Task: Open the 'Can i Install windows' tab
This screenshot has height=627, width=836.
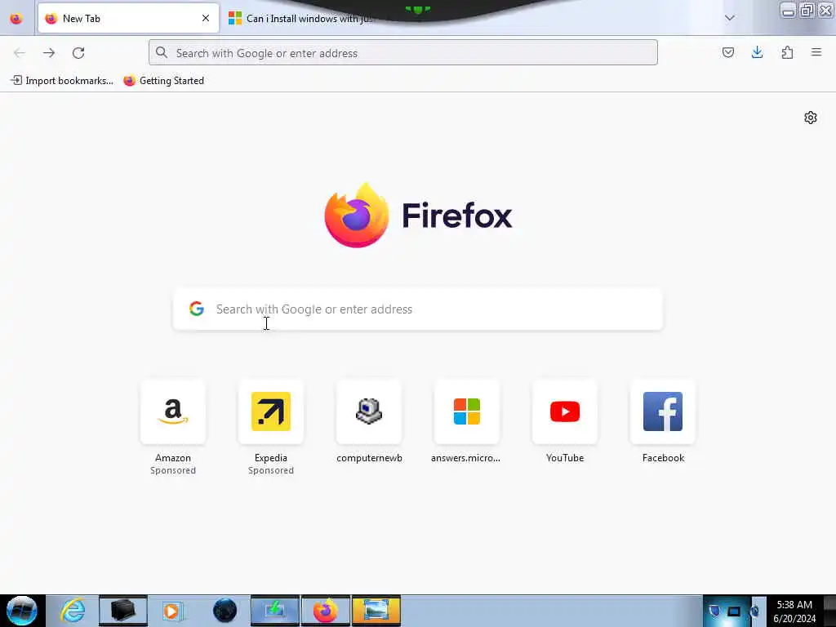Action: (x=304, y=19)
